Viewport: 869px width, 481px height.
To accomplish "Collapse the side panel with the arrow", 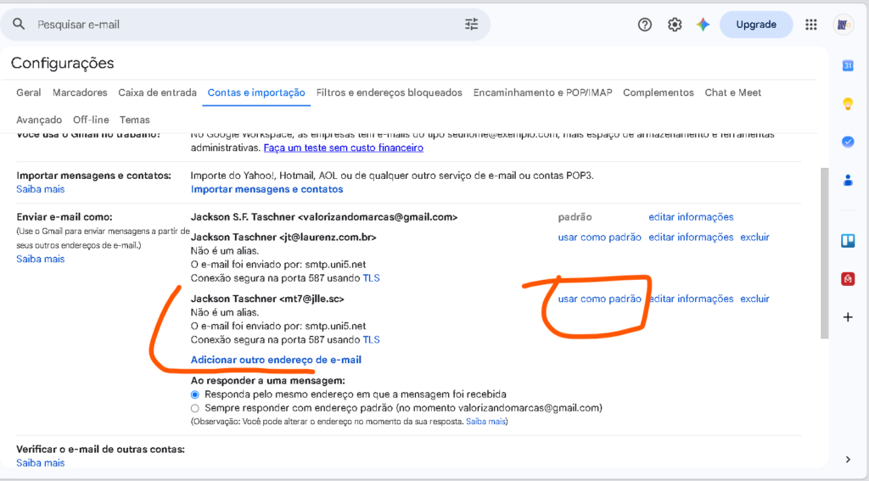I will click(848, 459).
